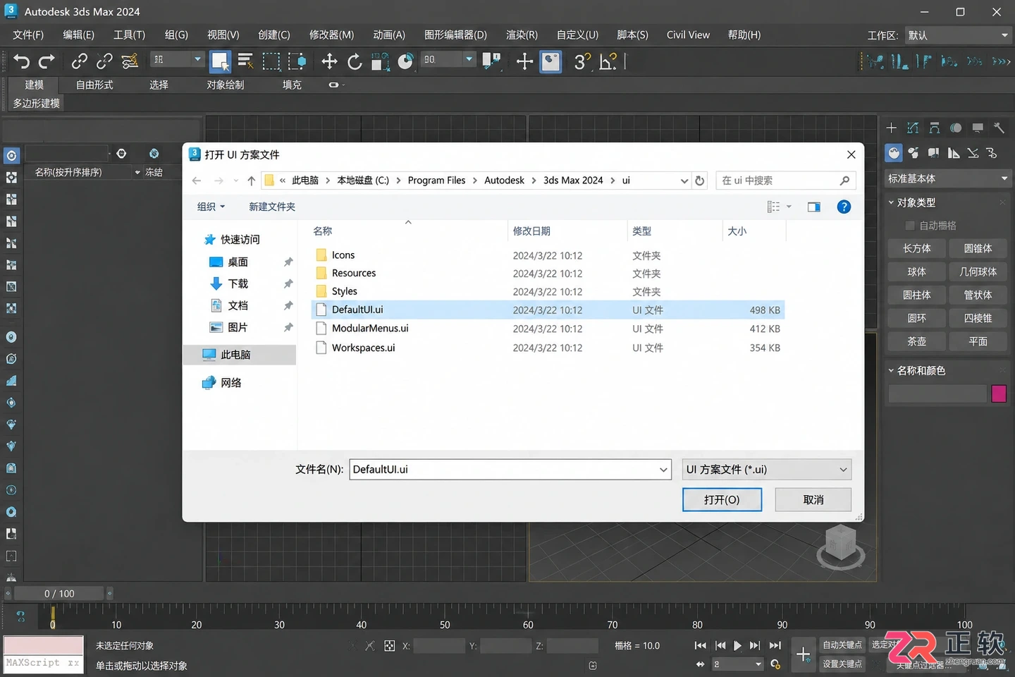Viewport: 1015px width, 677px height.
Task: Switch to the 对象绘制 ribbon tab
Action: (226, 85)
